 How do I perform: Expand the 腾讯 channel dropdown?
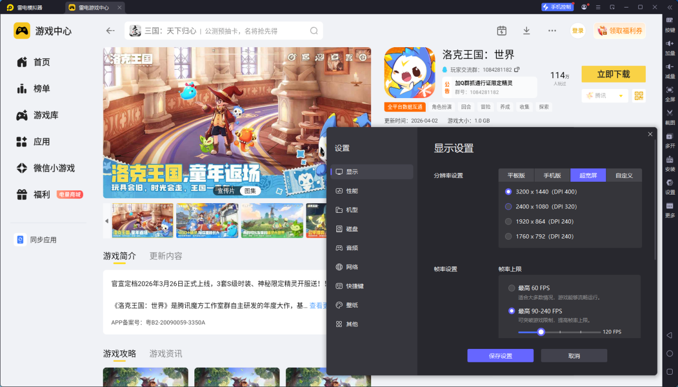pyautogui.click(x=621, y=95)
